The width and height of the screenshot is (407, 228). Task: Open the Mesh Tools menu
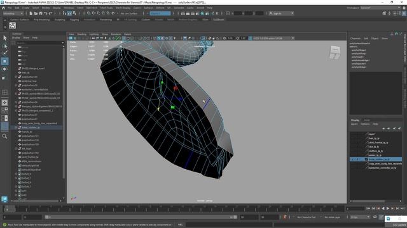point(106,8)
